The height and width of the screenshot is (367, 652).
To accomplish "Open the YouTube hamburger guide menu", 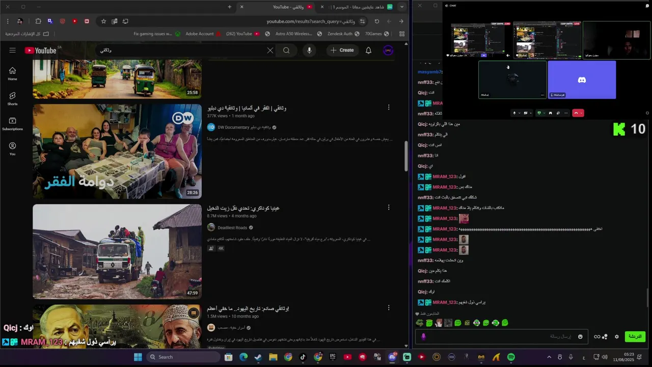I will coord(12,50).
